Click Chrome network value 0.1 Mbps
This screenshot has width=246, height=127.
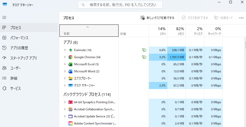pyautogui.click(x=213, y=57)
